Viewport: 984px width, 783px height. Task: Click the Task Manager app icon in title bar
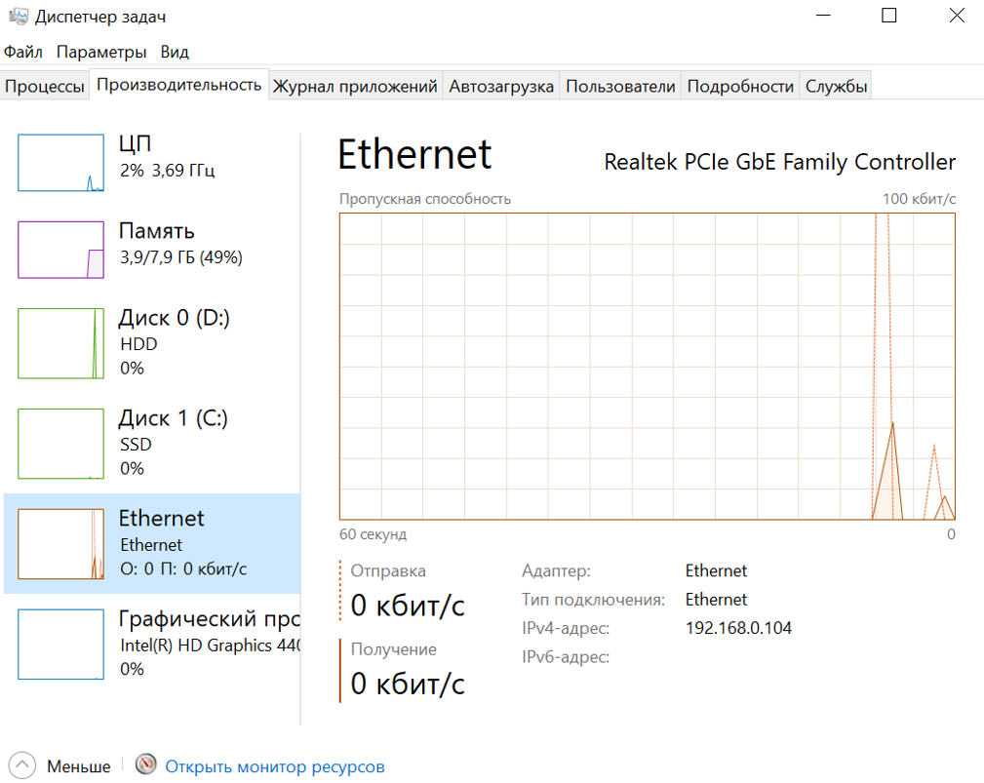(17, 16)
